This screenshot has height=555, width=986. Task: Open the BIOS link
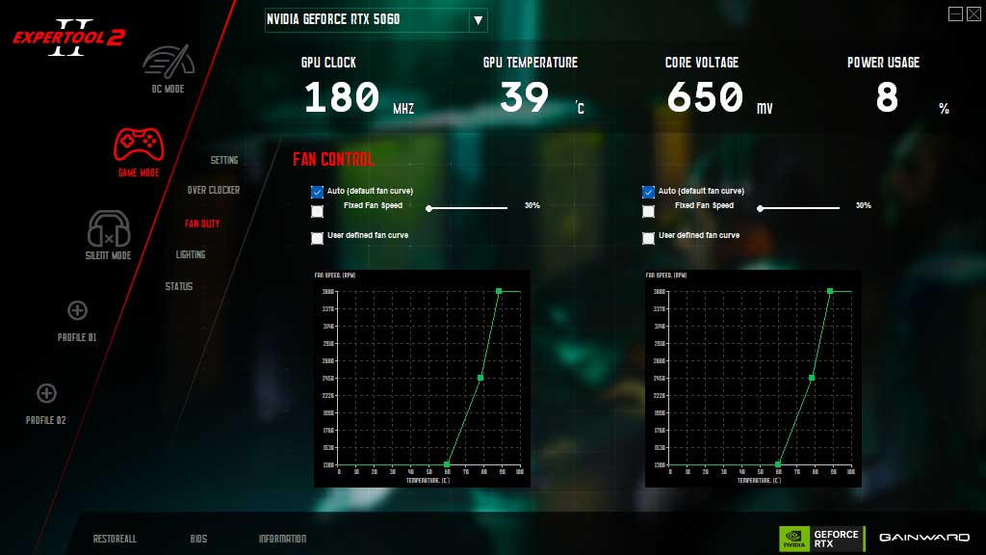pyautogui.click(x=198, y=539)
